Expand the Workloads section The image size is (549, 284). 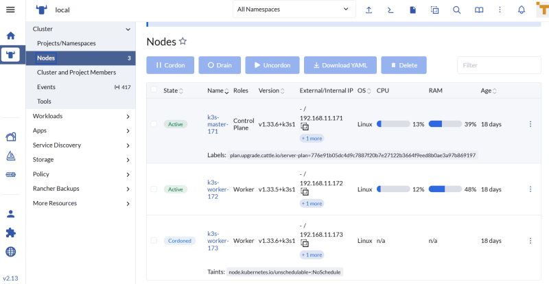[x=128, y=117]
